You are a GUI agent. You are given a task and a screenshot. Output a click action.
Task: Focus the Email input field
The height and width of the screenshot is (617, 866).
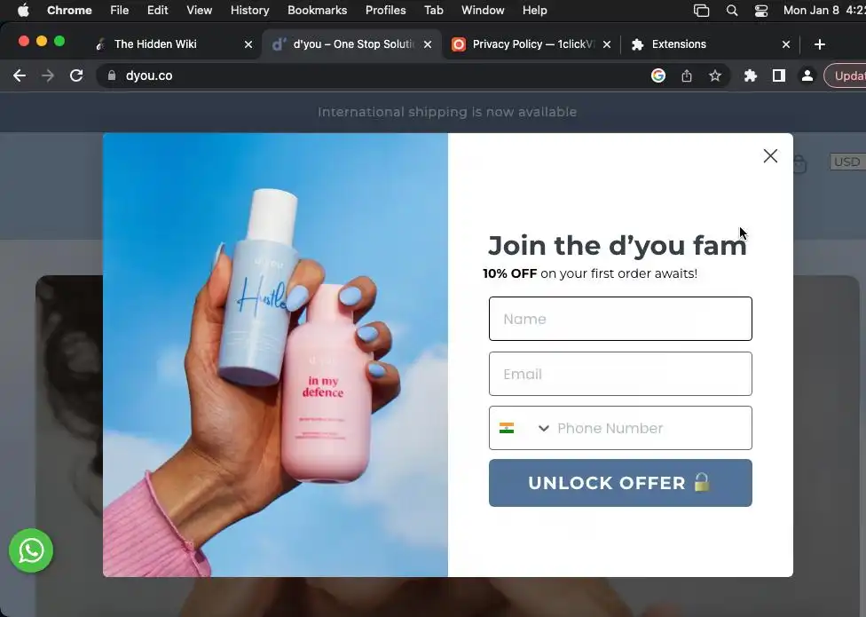(620, 374)
